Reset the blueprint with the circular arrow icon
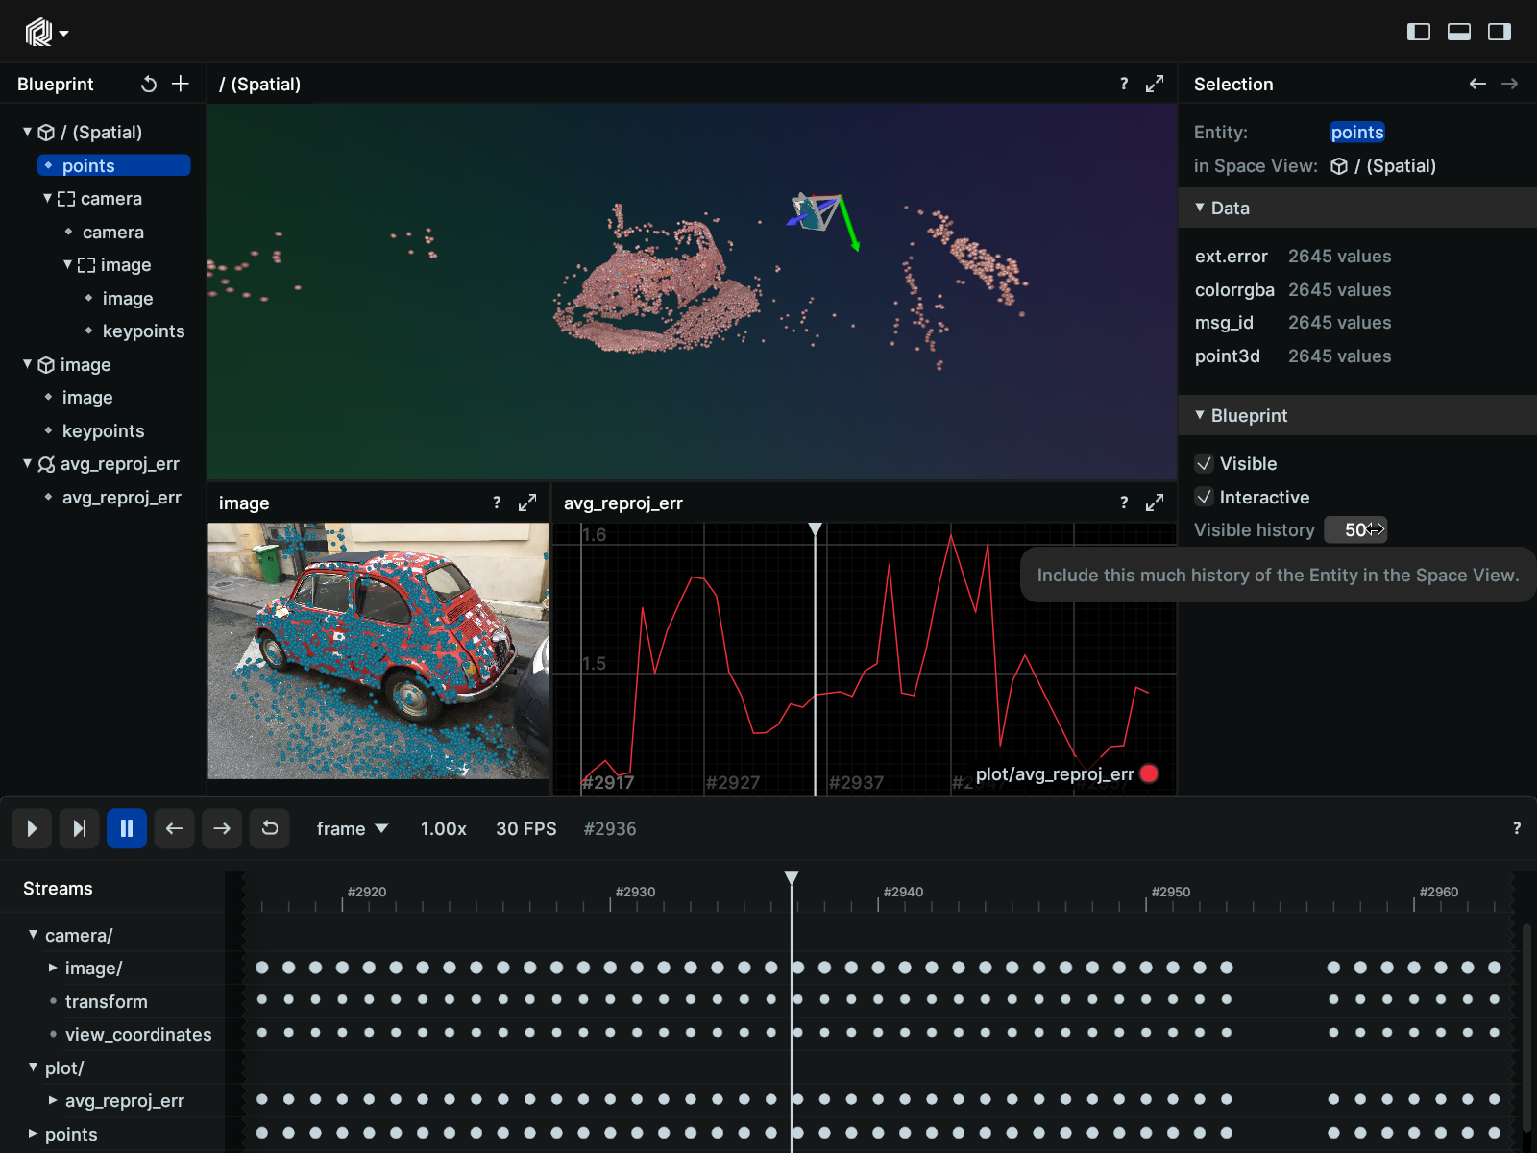 point(149,85)
